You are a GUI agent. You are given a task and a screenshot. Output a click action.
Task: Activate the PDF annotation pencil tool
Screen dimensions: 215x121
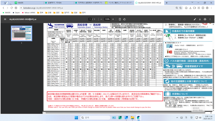(x=195, y=19)
